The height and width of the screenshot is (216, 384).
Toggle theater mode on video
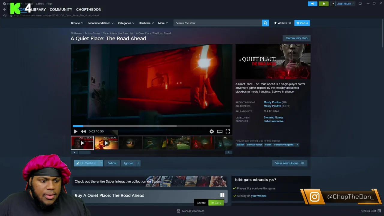220,131
